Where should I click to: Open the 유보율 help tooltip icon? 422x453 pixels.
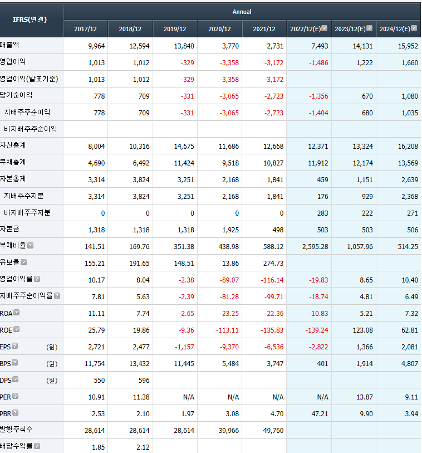tap(24, 262)
